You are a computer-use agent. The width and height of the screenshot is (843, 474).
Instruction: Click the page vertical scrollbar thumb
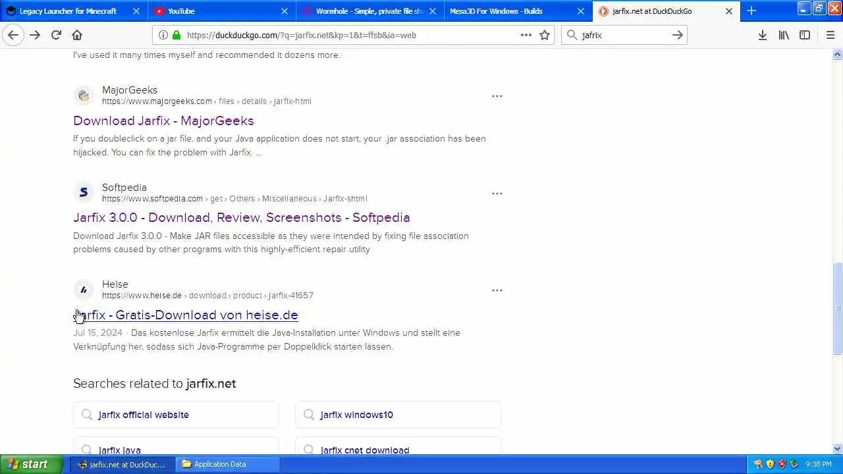pos(837,309)
